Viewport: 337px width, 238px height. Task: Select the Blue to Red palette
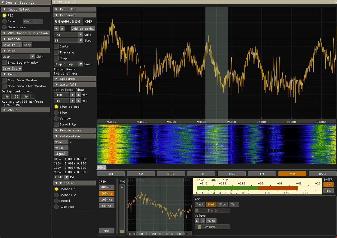(x=56, y=107)
